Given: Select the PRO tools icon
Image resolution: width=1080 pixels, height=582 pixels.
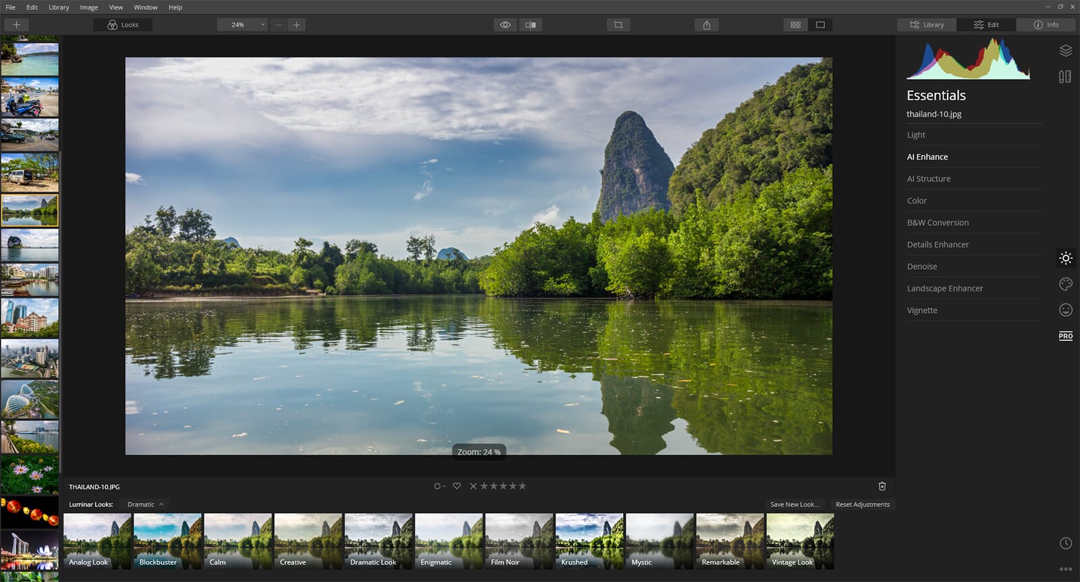Looking at the screenshot, I should click(1066, 336).
